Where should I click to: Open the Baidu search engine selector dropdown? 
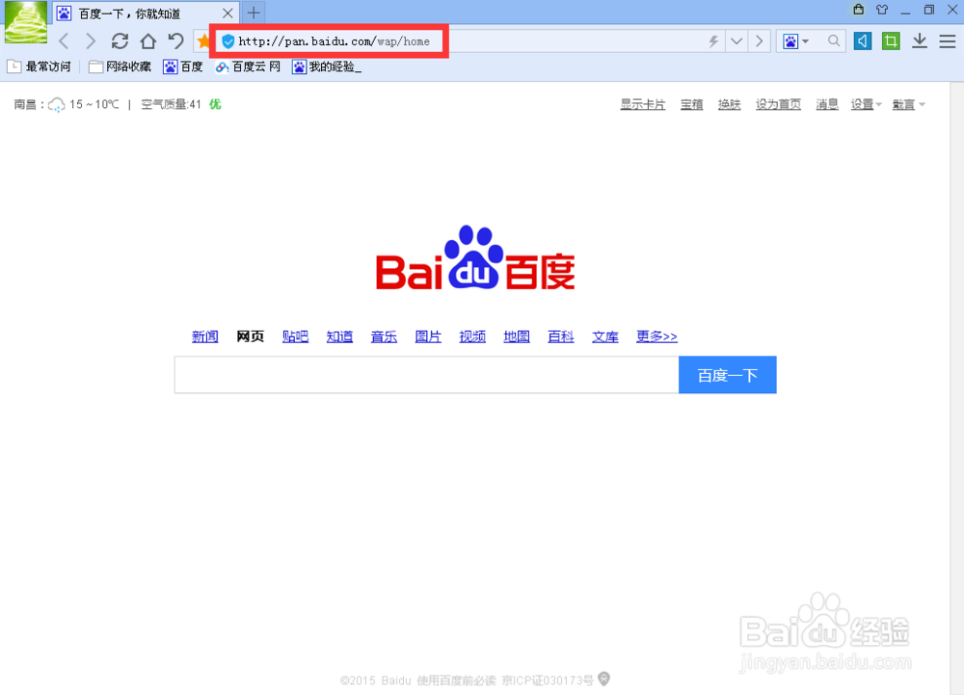[796, 41]
